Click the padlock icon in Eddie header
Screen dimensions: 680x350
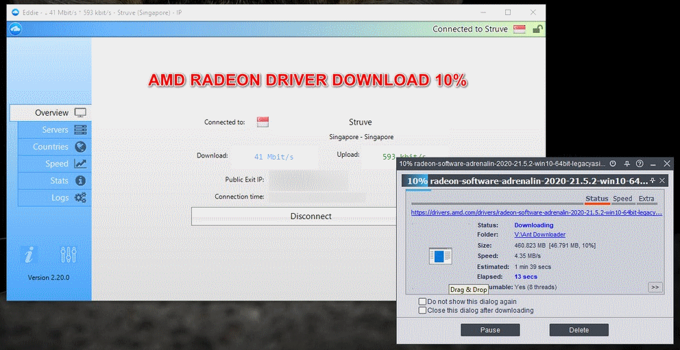[x=537, y=29]
